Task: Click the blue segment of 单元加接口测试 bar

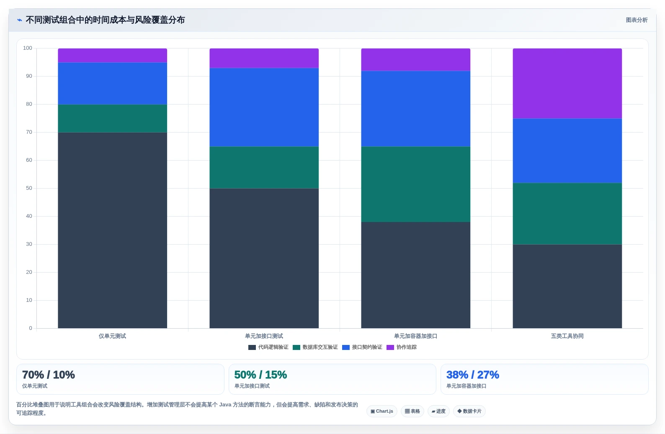Action: click(264, 107)
